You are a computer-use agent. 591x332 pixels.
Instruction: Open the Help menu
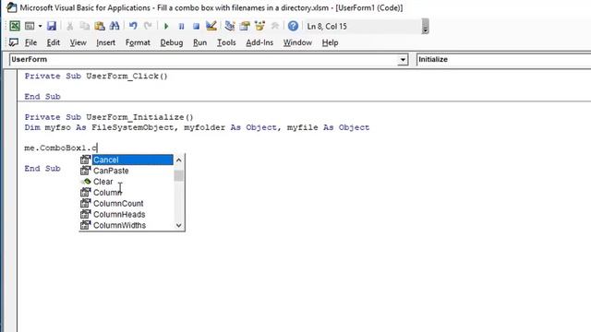pyautogui.click(x=330, y=42)
